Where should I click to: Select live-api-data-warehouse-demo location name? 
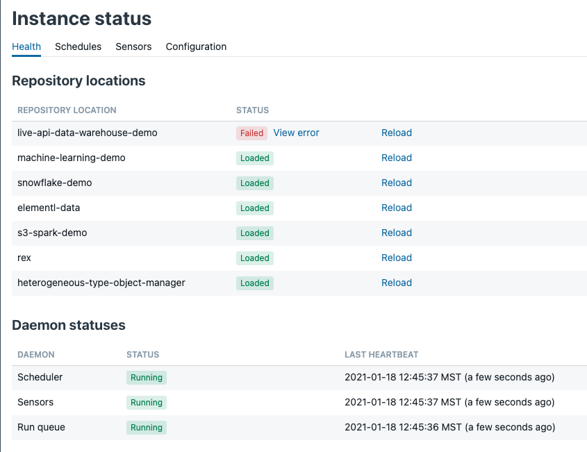pyautogui.click(x=88, y=133)
